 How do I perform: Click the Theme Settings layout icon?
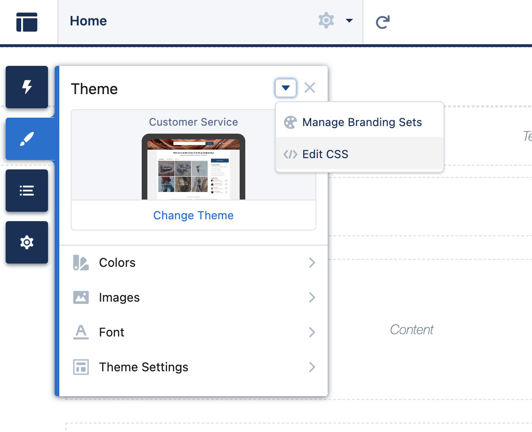pos(81,367)
